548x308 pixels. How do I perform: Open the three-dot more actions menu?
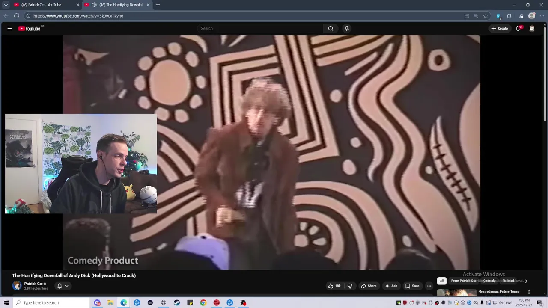click(429, 286)
